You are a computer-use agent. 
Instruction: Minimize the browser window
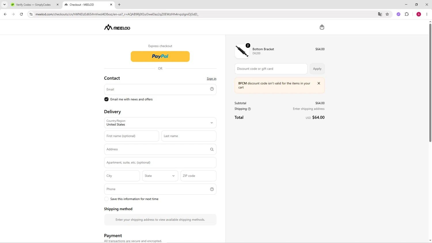pyautogui.click(x=406, y=5)
